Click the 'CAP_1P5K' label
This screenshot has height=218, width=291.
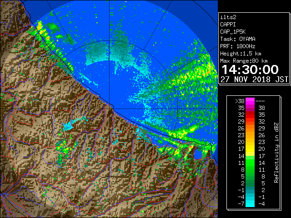233,32
